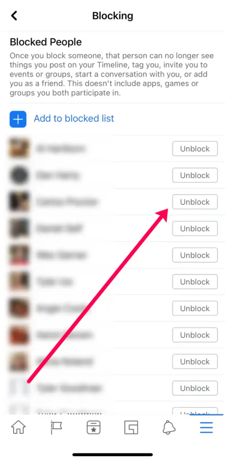Unblock the second blocked person

[195, 175]
